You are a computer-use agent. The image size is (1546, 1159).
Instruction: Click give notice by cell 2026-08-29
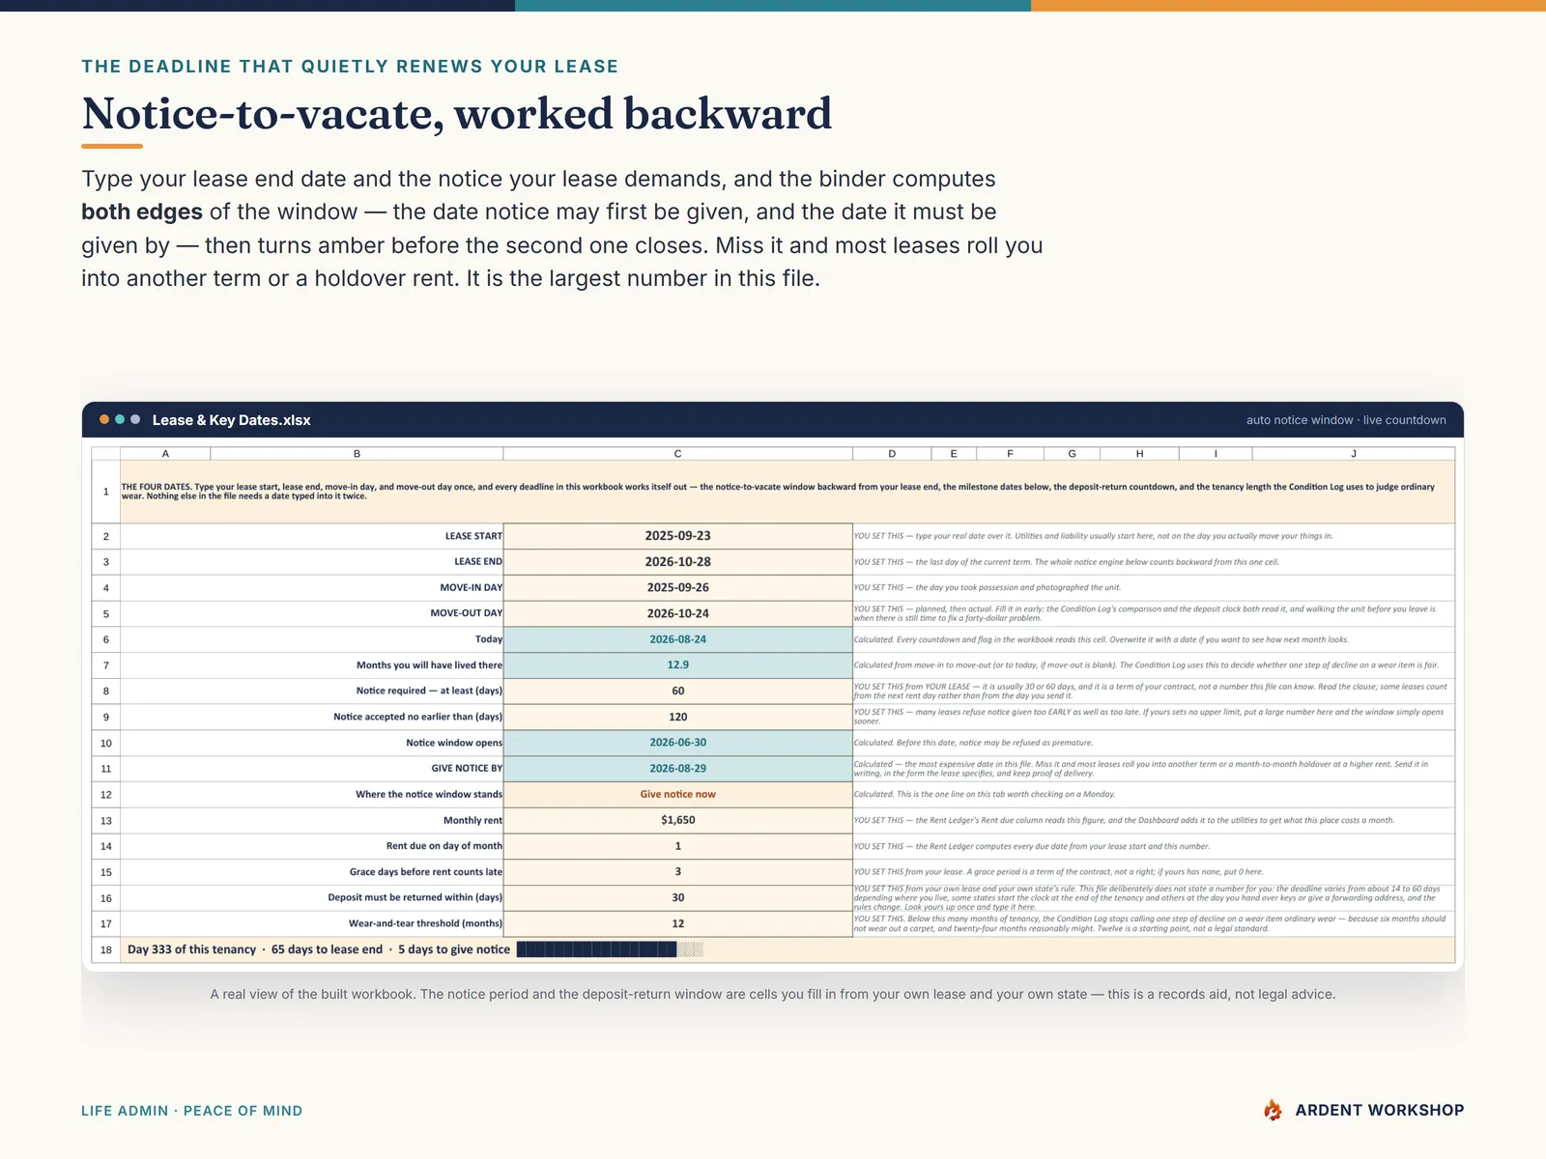(677, 769)
